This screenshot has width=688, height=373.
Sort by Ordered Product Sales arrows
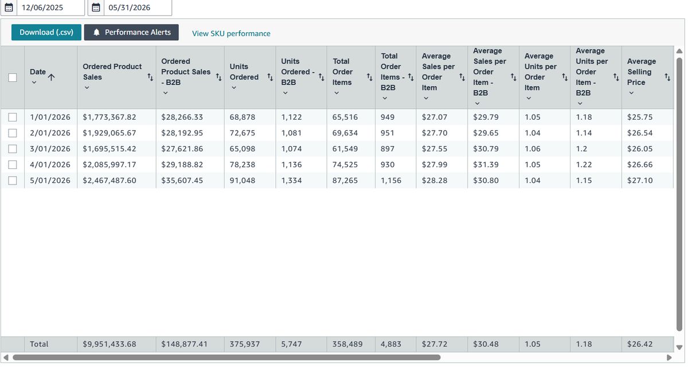click(x=150, y=77)
